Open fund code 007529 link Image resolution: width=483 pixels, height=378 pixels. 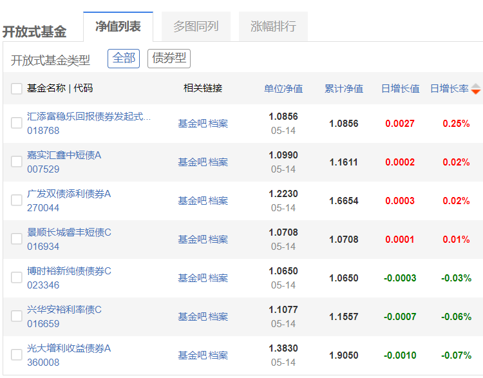point(43,169)
